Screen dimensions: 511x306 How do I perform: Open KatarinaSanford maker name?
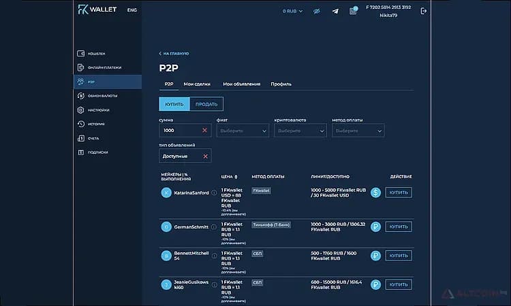pos(191,193)
